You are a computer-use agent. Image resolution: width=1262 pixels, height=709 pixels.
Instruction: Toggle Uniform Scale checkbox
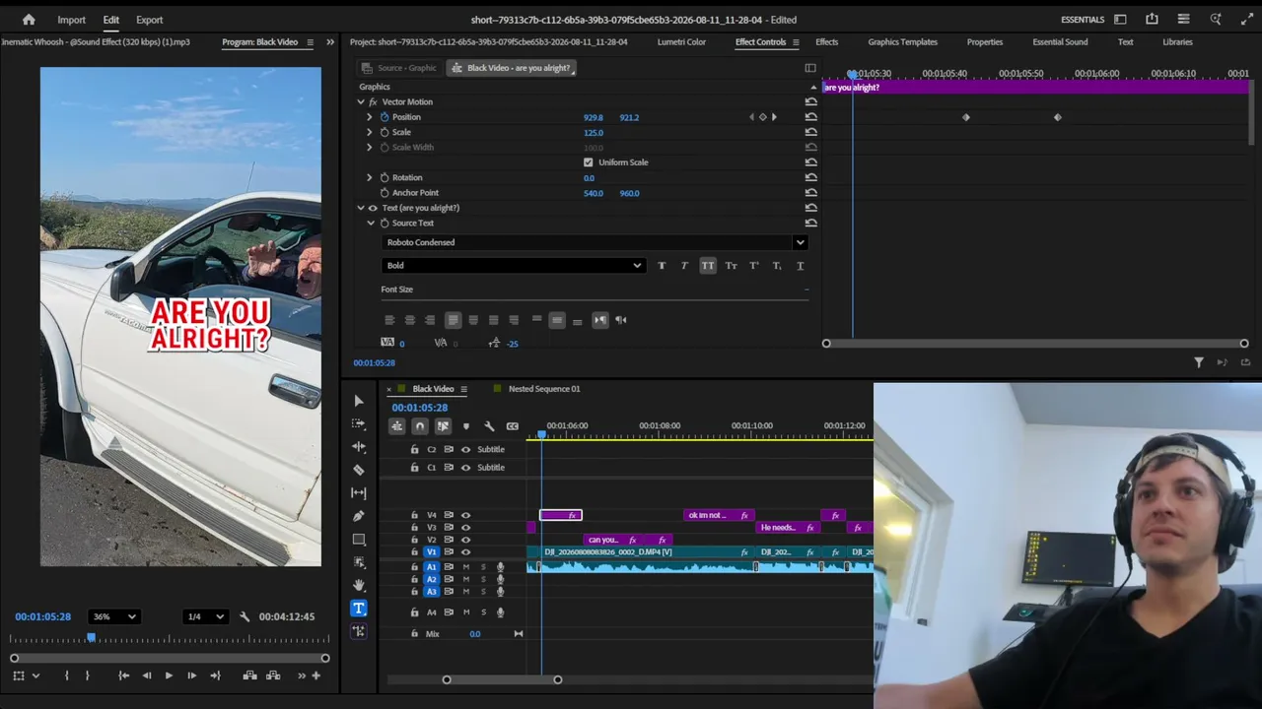(x=589, y=162)
